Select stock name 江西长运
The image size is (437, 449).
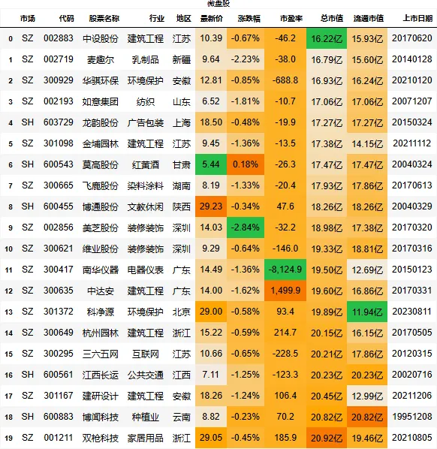pyautogui.click(x=101, y=375)
